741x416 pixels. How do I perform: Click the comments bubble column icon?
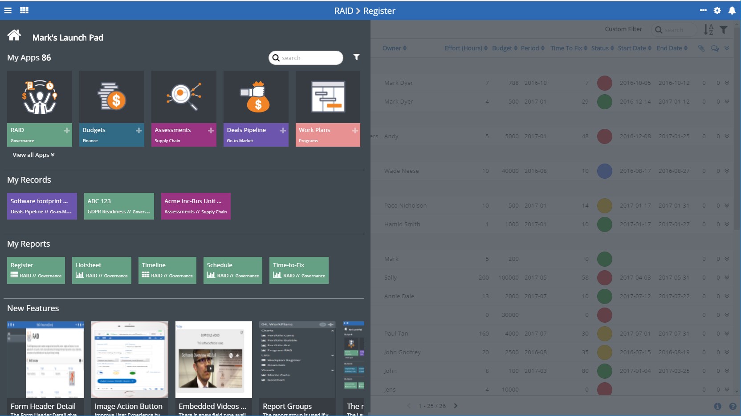click(x=715, y=48)
